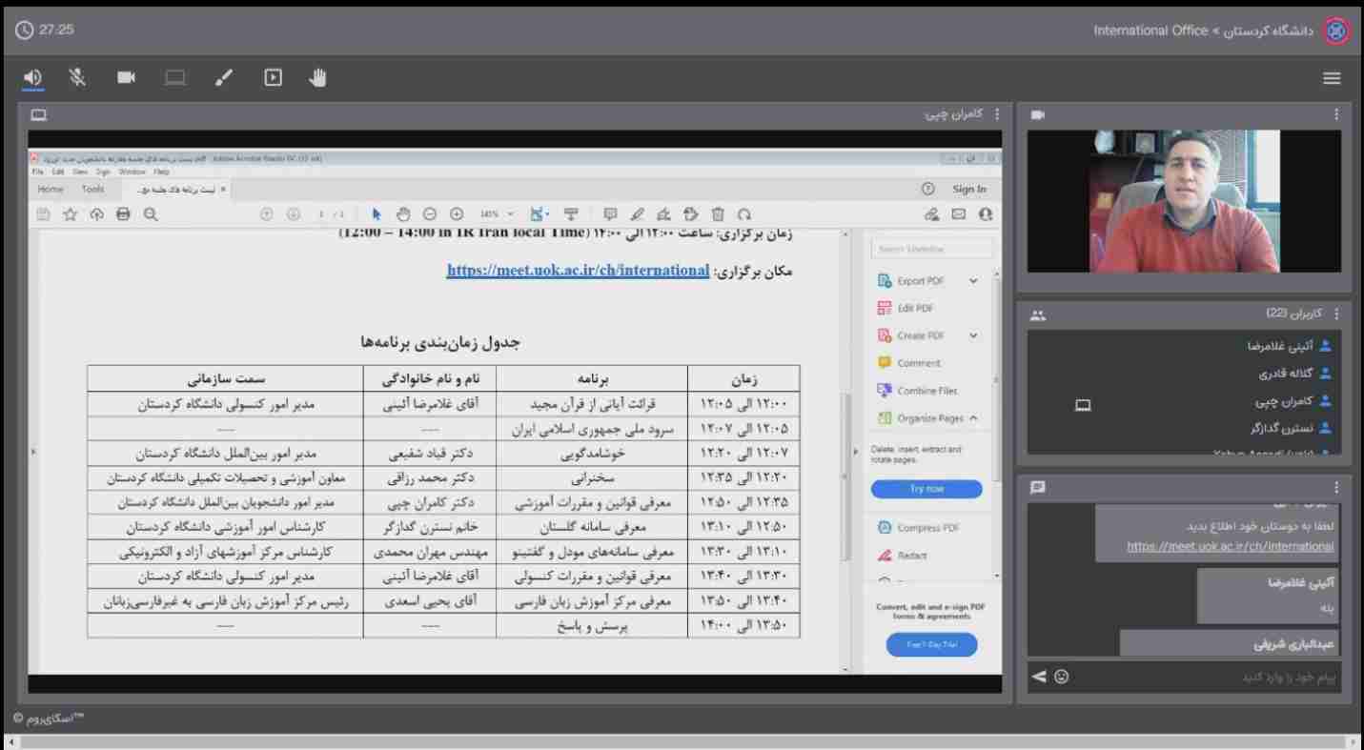
Task: Open chat panel three-dot options menu
Action: [x=1335, y=487]
